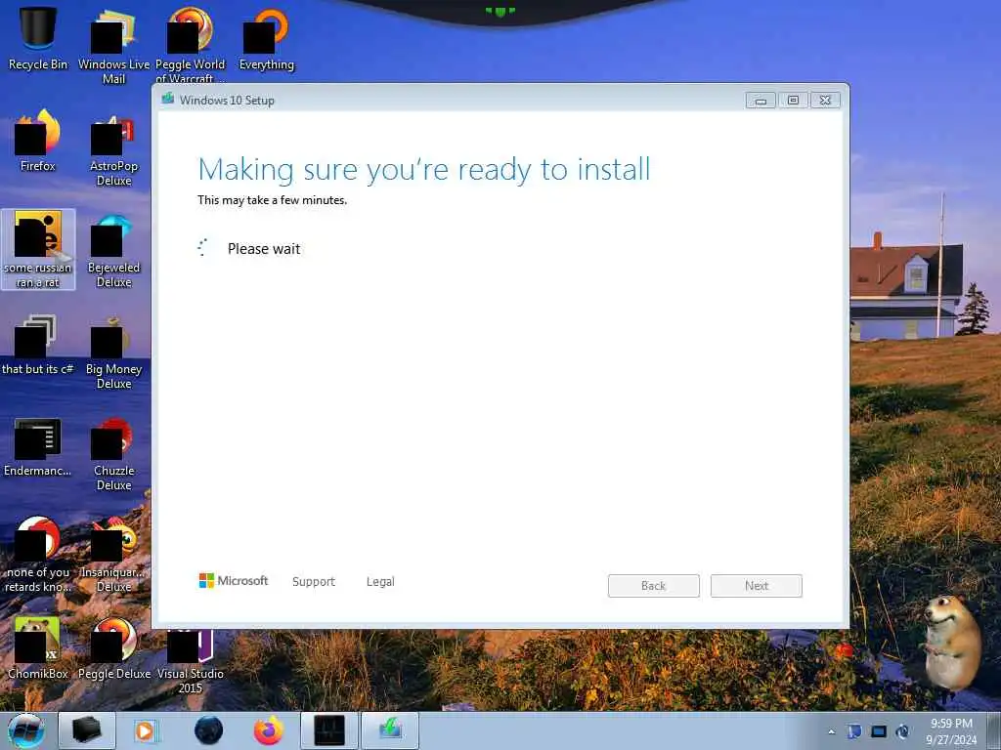Click the clock-like tray icon left of time
This screenshot has height=750, width=1001.
pos(902,731)
